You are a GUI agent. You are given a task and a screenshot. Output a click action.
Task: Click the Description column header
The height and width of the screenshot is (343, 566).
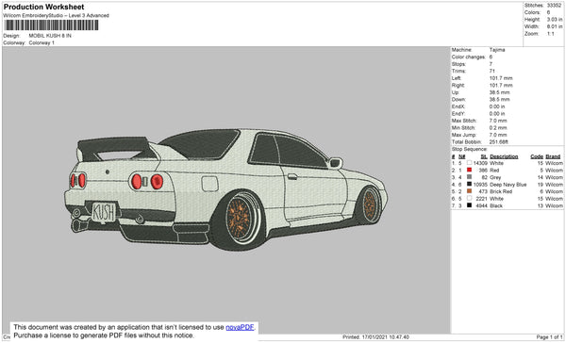click(x=504, y=156)
